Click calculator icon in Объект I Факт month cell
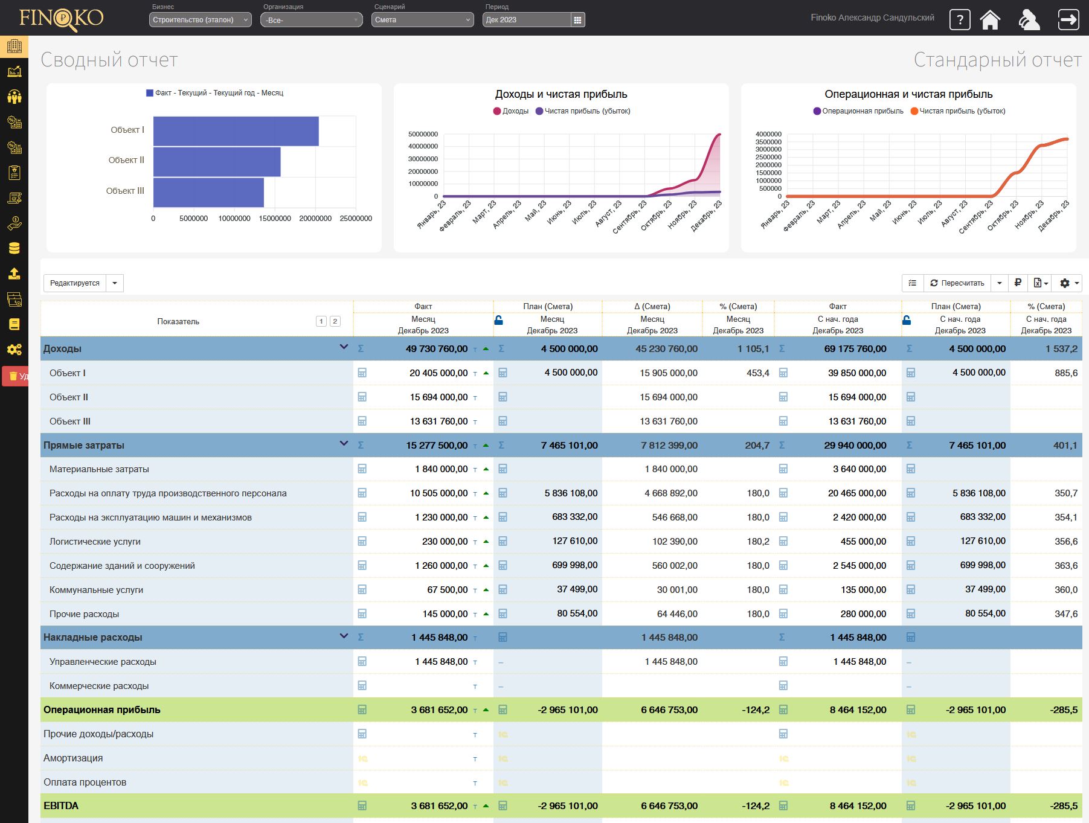 click(x=362, y=373)
